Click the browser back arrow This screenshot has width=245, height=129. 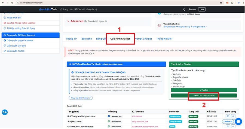[3, 3]
